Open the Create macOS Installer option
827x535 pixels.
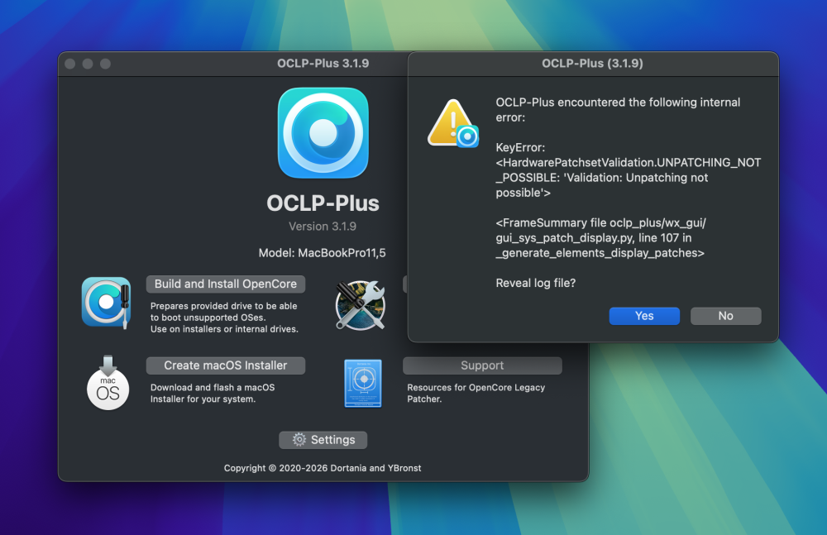[x=226, y=365]
